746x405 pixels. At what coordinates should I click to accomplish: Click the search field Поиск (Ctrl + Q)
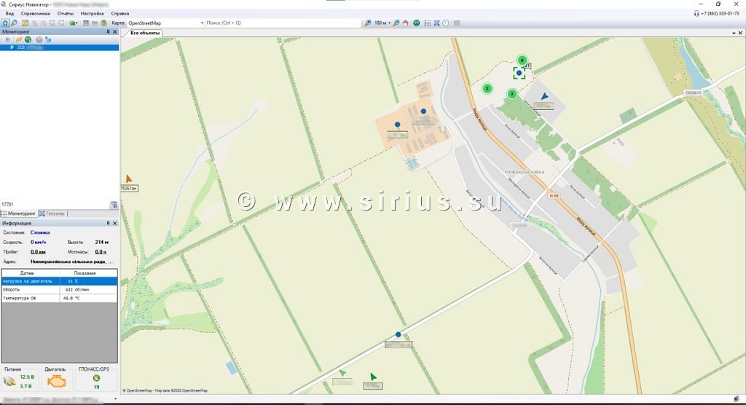point(283,23)
